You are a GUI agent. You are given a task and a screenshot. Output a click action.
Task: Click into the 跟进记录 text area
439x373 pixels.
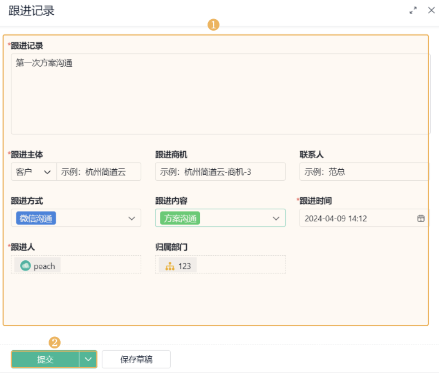coord(220,97)
